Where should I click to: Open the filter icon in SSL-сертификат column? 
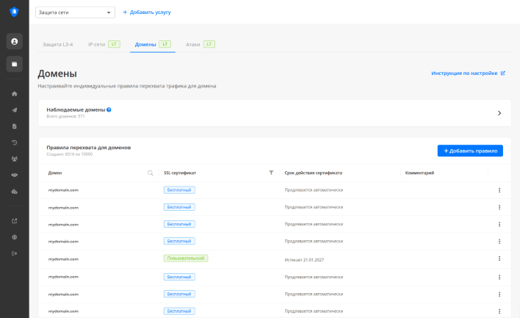point(271,173)
